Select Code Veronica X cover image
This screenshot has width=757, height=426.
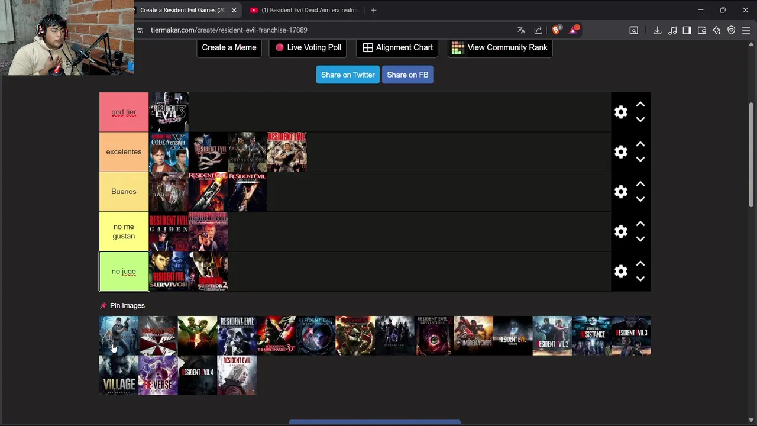169,152
